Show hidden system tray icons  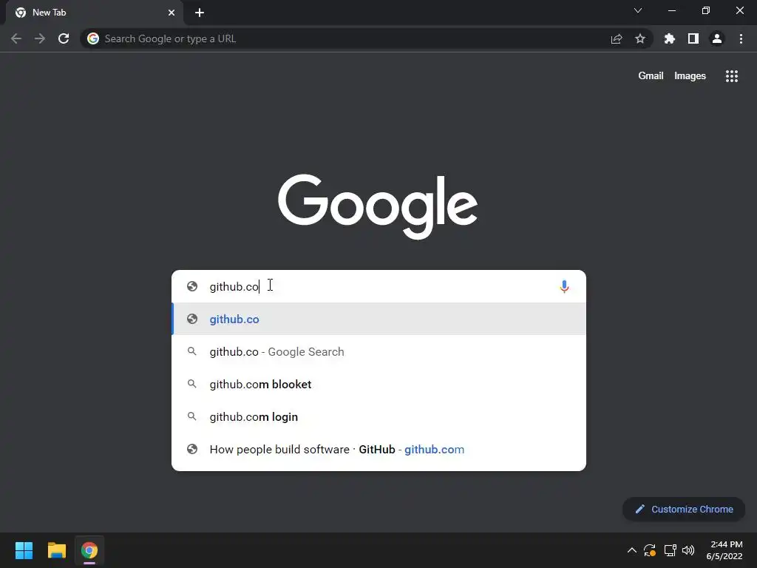point(631,550)
